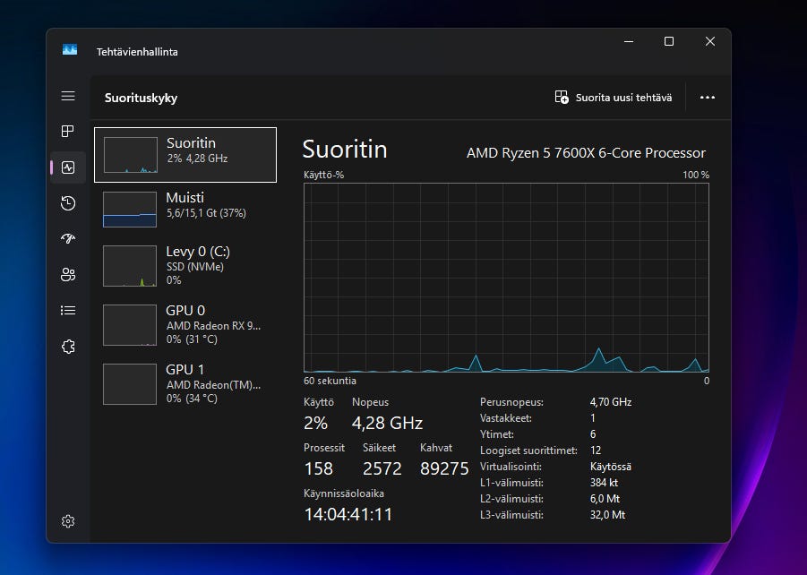Click the "2572" Säikeet value
The height and width of the screenshot is (575, 807).
382,468
